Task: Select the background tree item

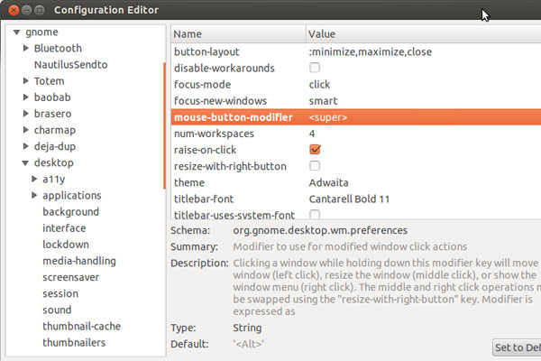Action: tap(70, 212)
